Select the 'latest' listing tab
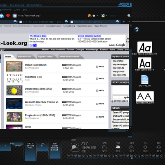Image resolution: width=165 pixels, height=165 pixels. pyautogui.click(x=8, y=57)
